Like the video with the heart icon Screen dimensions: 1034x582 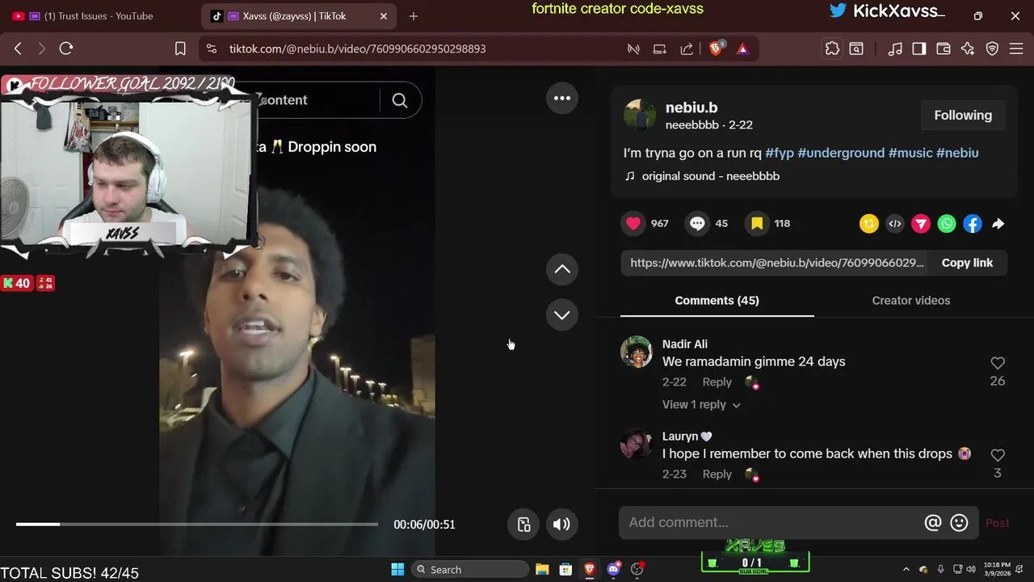coord(633,224)
